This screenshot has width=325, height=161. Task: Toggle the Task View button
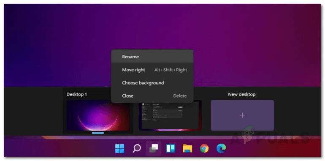(x=154, y=148)
